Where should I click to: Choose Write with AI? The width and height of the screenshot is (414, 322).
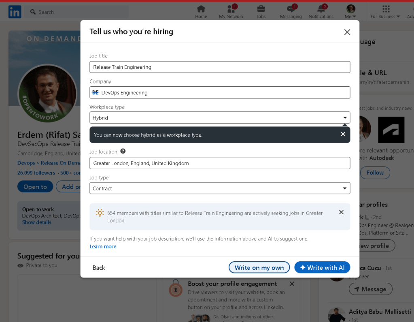pos(322,267)
